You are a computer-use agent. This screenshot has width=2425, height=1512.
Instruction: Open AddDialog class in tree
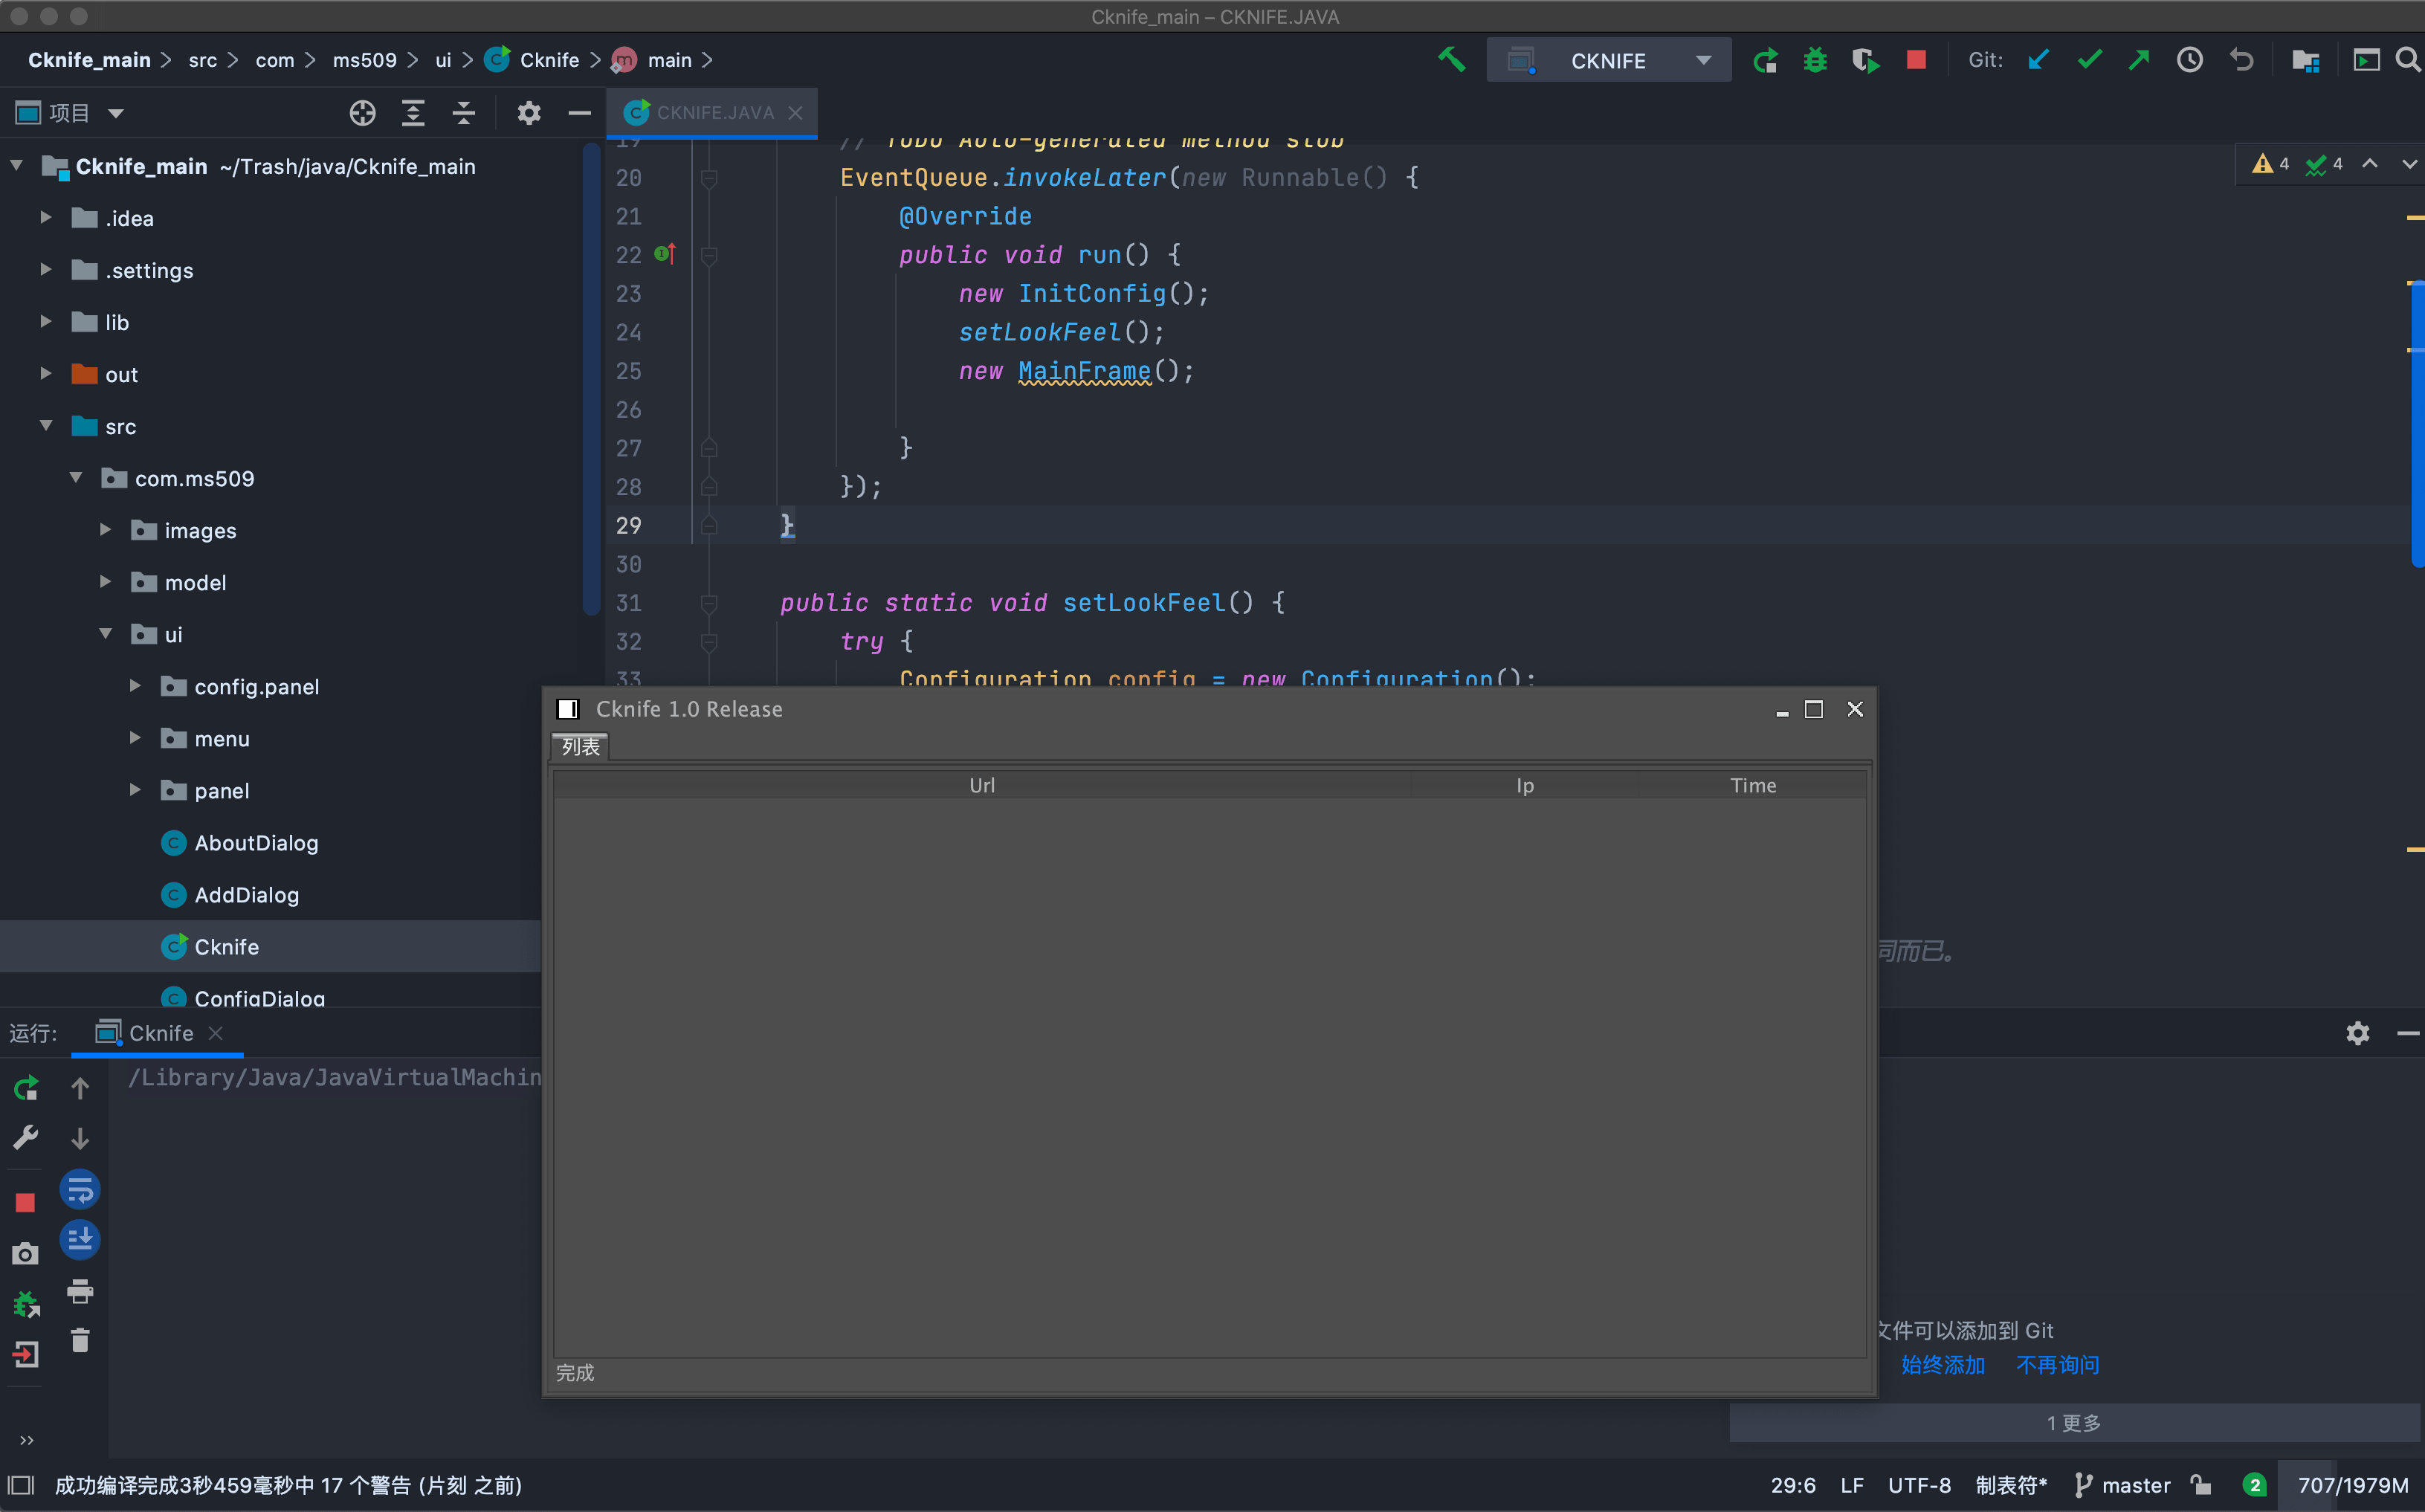[x=246, y=895]
